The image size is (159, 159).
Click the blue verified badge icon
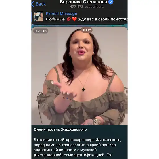click(111, 2)
